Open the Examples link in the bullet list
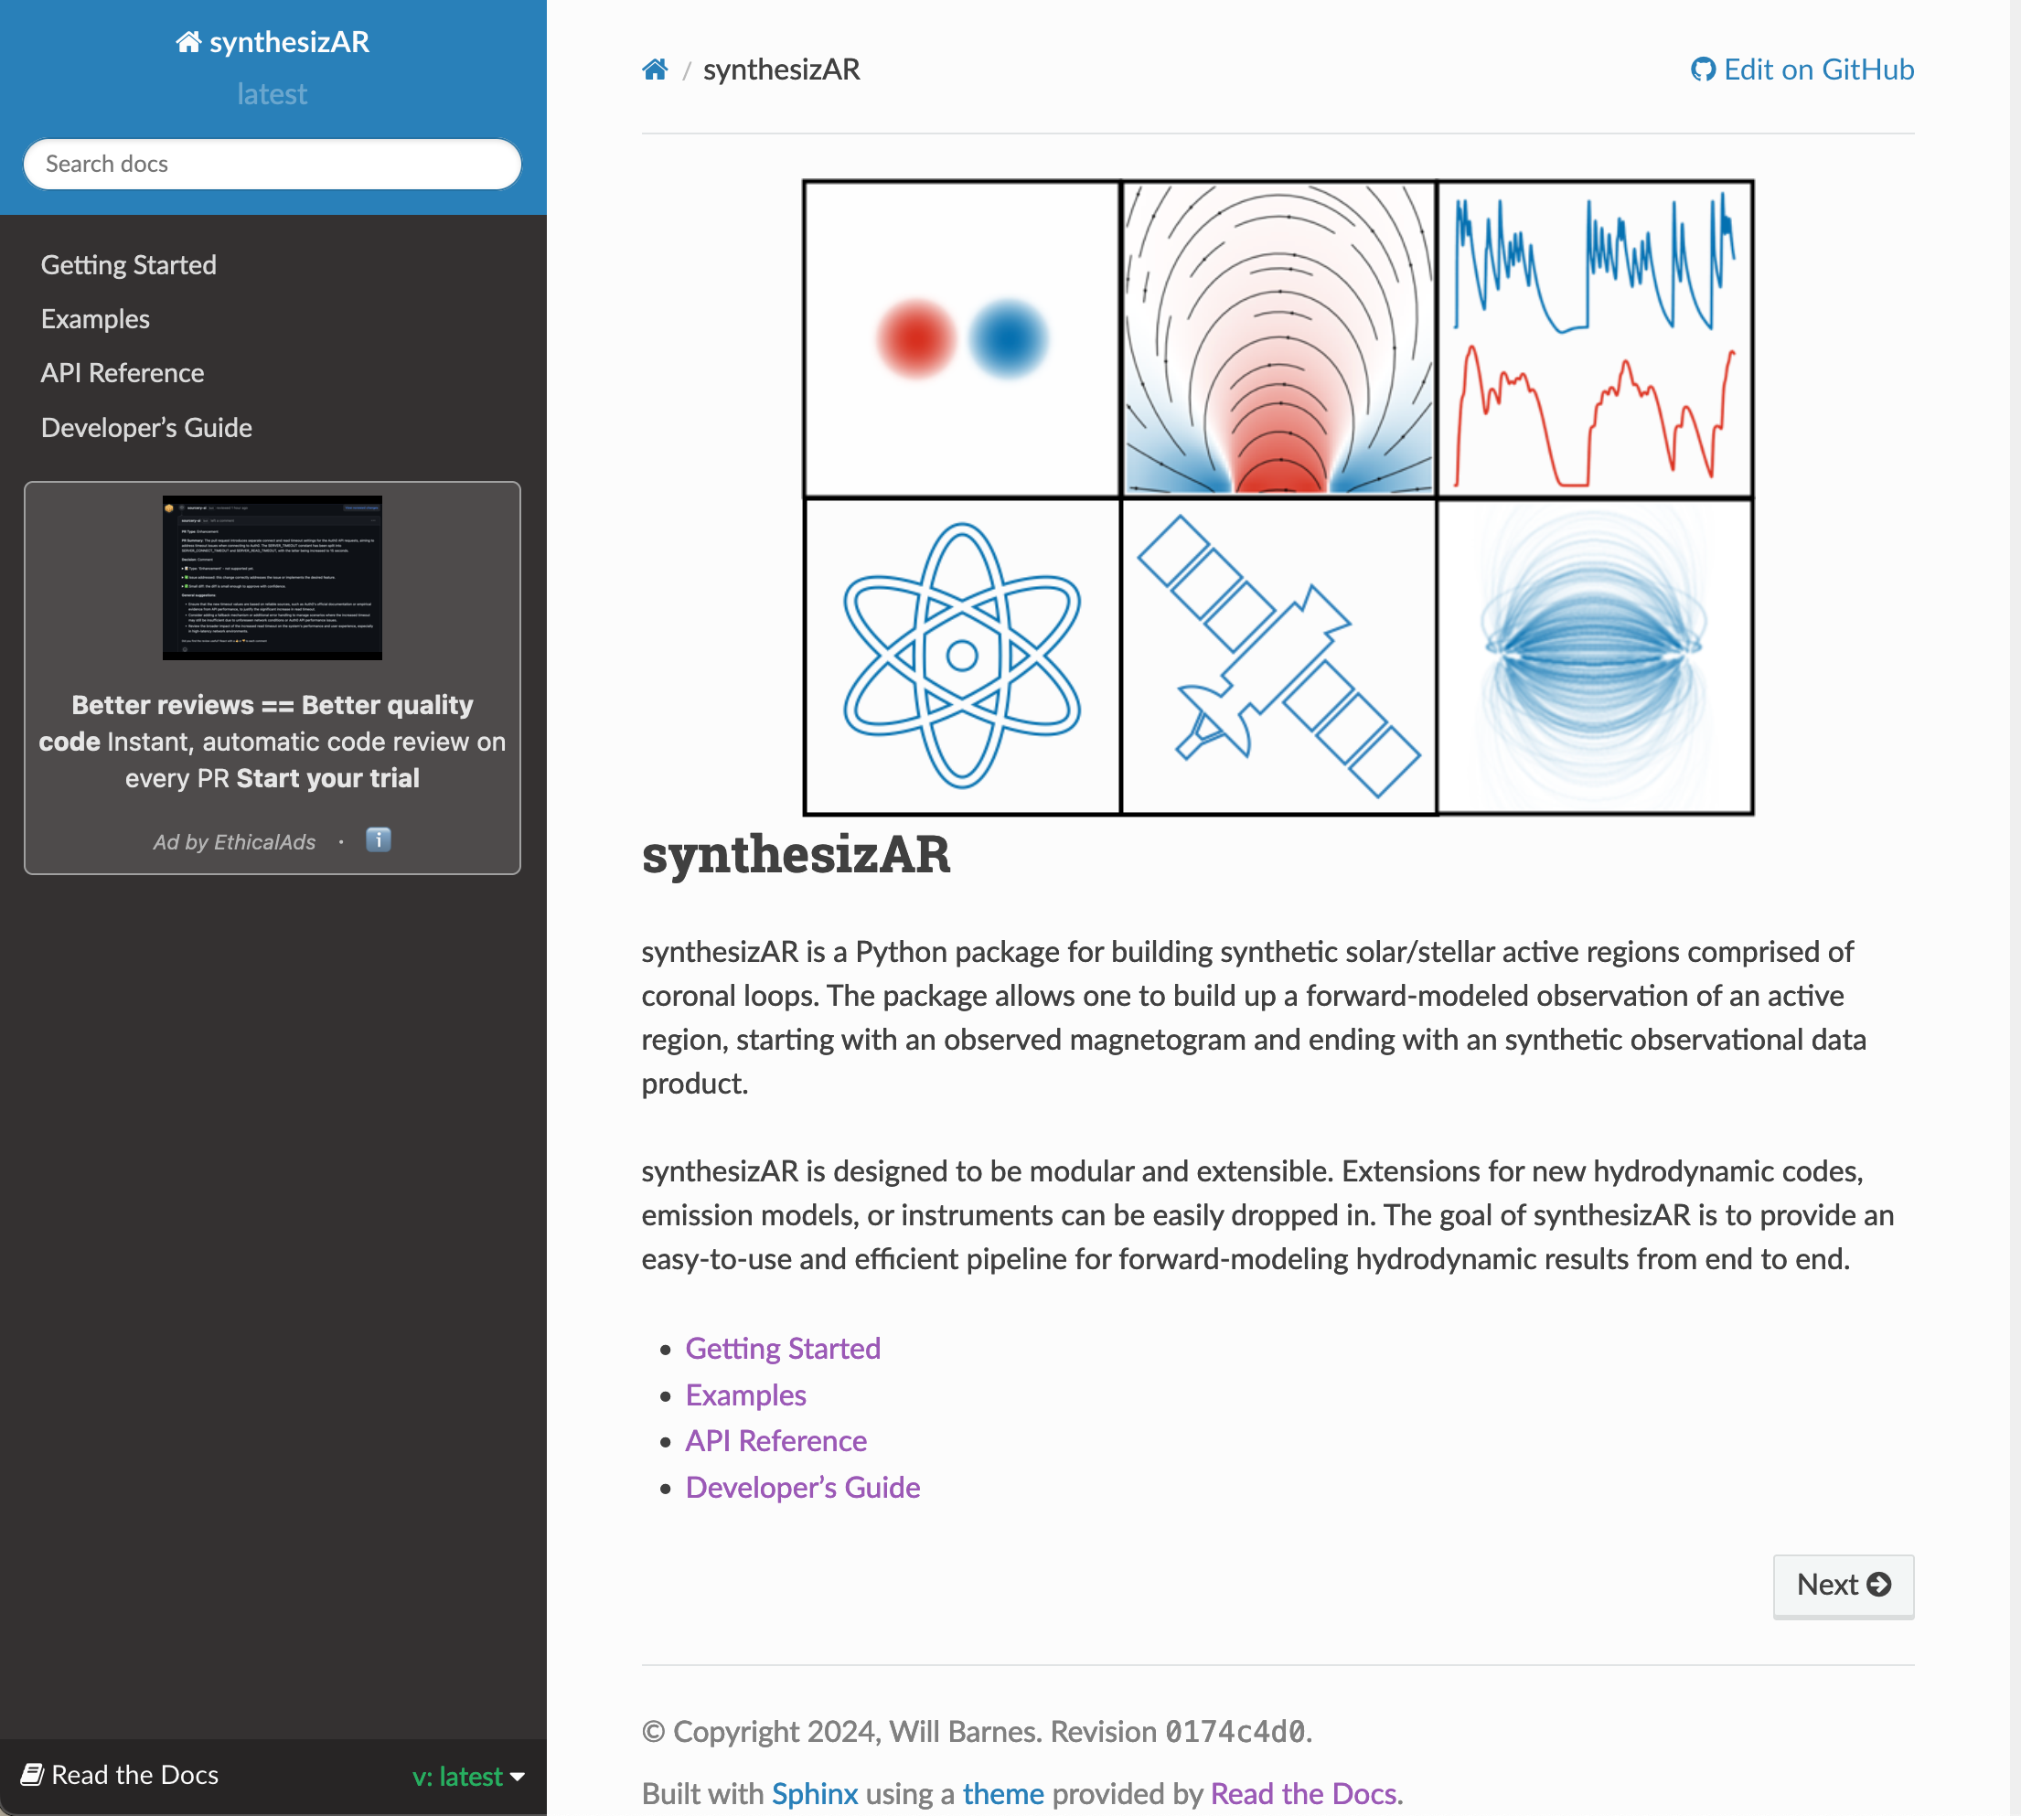This screenshot has width=2021, height=1816. pyautogui.click(x=744, y=1395)
